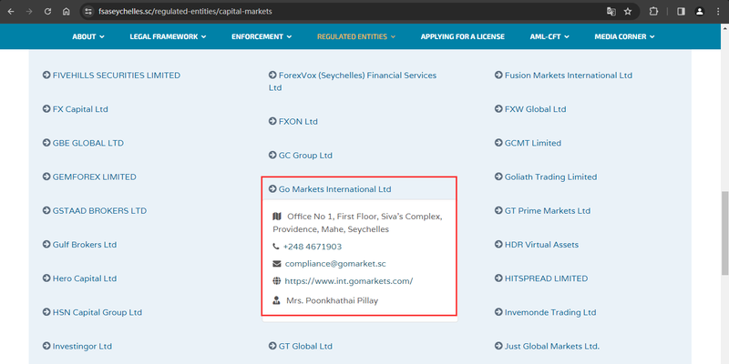This screenshot has width=729, height=364.
Task: Open the browser side panel
Action: click(x=681, y=12)
